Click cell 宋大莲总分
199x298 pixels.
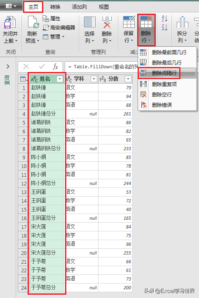[47, 253]
